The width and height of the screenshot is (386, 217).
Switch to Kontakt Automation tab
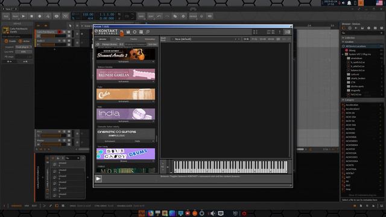[x=150, y=39]
